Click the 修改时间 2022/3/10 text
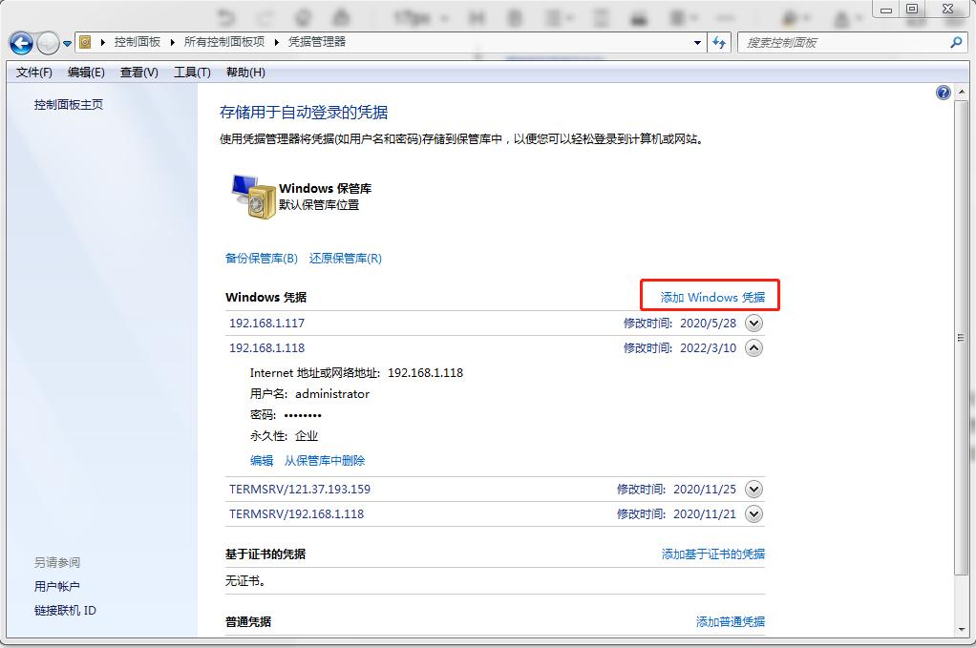This screenshot has height=648, width=976. coord(680,347)
